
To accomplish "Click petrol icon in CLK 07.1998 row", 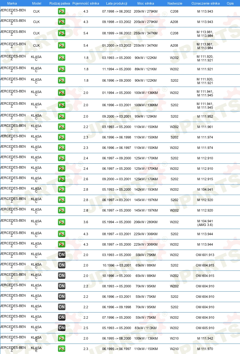I will [x=61, y=11].
